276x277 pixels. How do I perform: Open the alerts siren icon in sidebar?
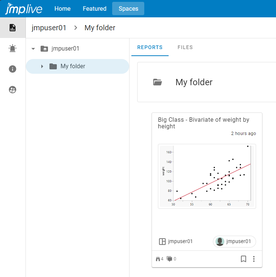point(13,48)
